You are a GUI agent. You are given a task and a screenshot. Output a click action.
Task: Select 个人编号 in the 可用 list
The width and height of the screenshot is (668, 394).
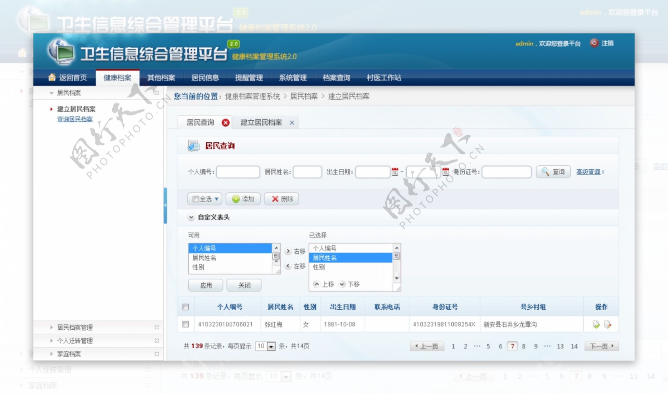coord(230,248)
